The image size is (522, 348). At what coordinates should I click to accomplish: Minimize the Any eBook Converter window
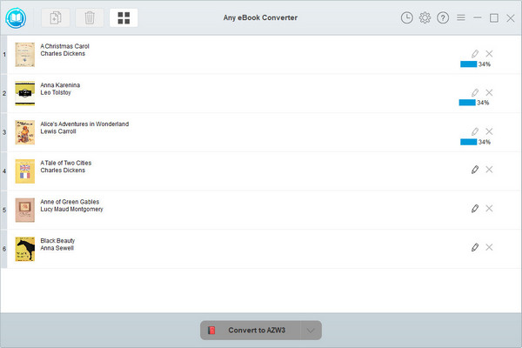coord(478,17)
